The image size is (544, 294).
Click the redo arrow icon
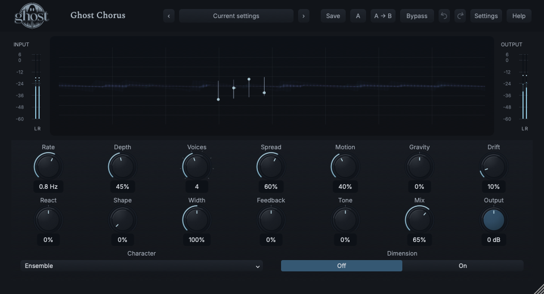click(x=460, y=16)
